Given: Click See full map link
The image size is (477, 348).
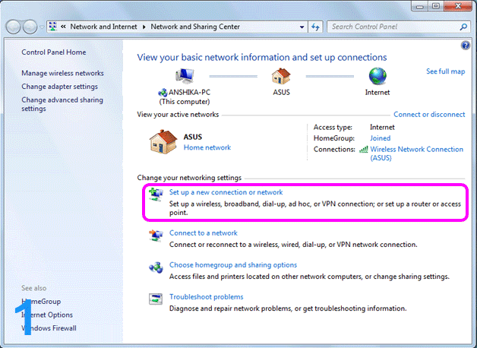Looking at the screenshot, I should point(445,71).
